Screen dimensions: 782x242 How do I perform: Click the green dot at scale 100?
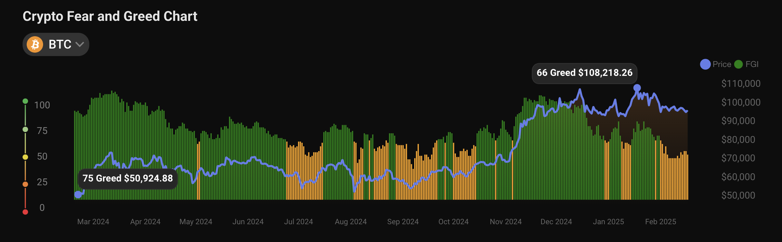click(25, 101)
